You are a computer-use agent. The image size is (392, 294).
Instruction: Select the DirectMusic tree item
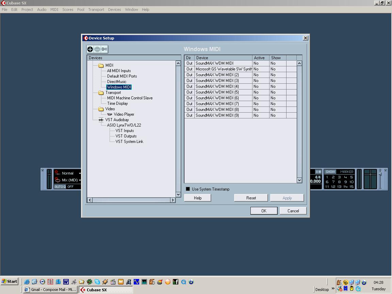pyautogui.click(x=117, y=82)
